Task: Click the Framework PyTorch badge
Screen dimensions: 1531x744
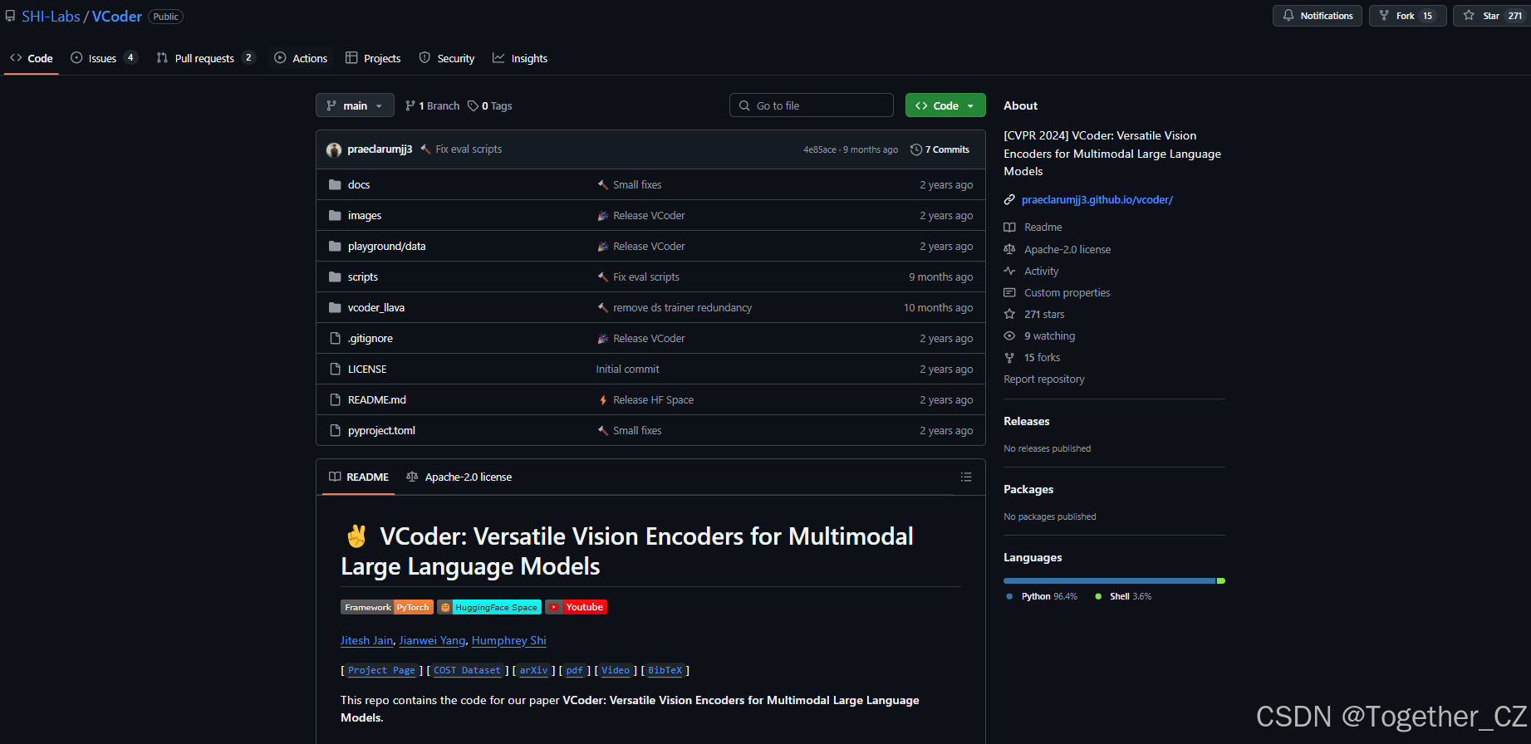Action: tap(387, 607)
